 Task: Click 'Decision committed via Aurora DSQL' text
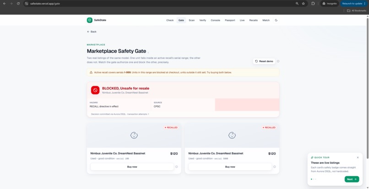[108, 114]
